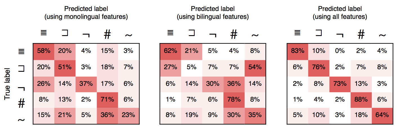Image resolution: width=398 pixels, height=130 pixels.
Task: Click the 'using bilingual features' title
Action: pyautogui.click(x=213, y=17)
